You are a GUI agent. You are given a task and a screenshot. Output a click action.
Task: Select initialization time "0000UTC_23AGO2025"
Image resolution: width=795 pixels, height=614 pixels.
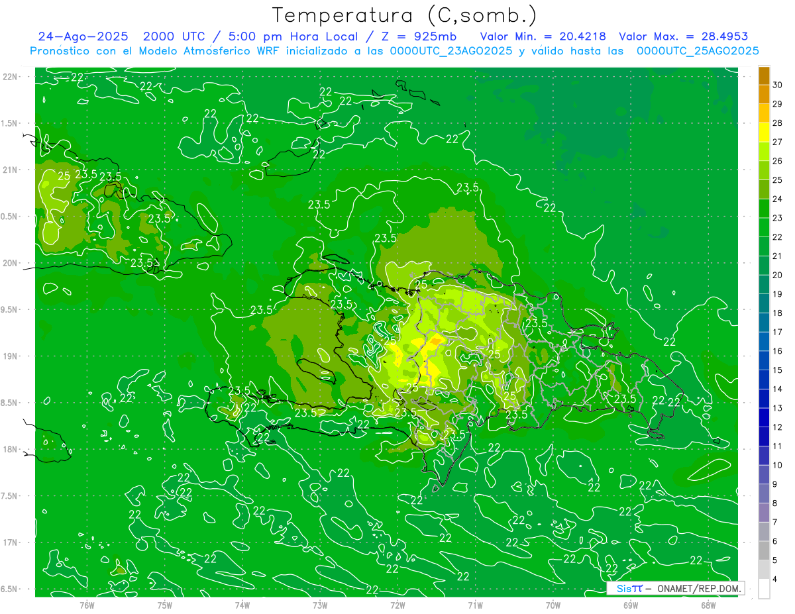pyautogui.click(x=451, y=51)
